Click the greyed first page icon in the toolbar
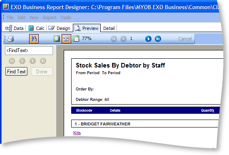 click(114, 39)
